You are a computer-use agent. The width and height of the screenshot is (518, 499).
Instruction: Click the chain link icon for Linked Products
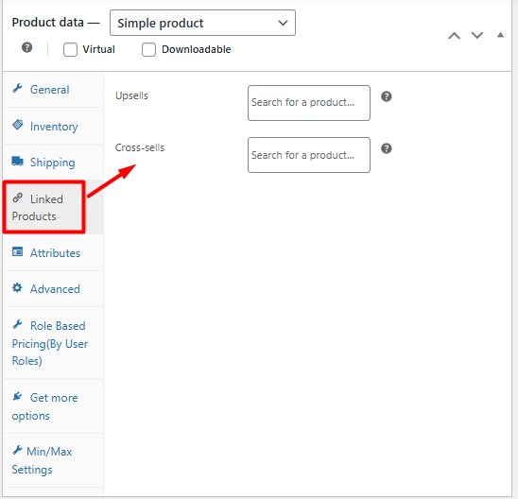pos(18,198)
